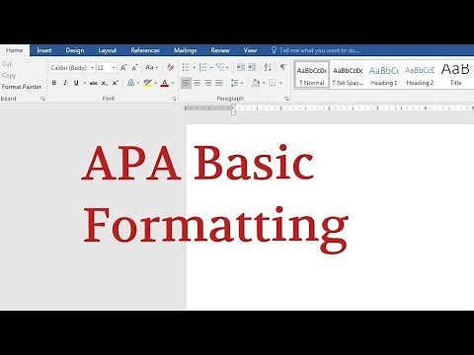Image resolution: width=474 pixels, height=355 pixels.
Task: Toggle underline formatting
Action: [76, 83]
